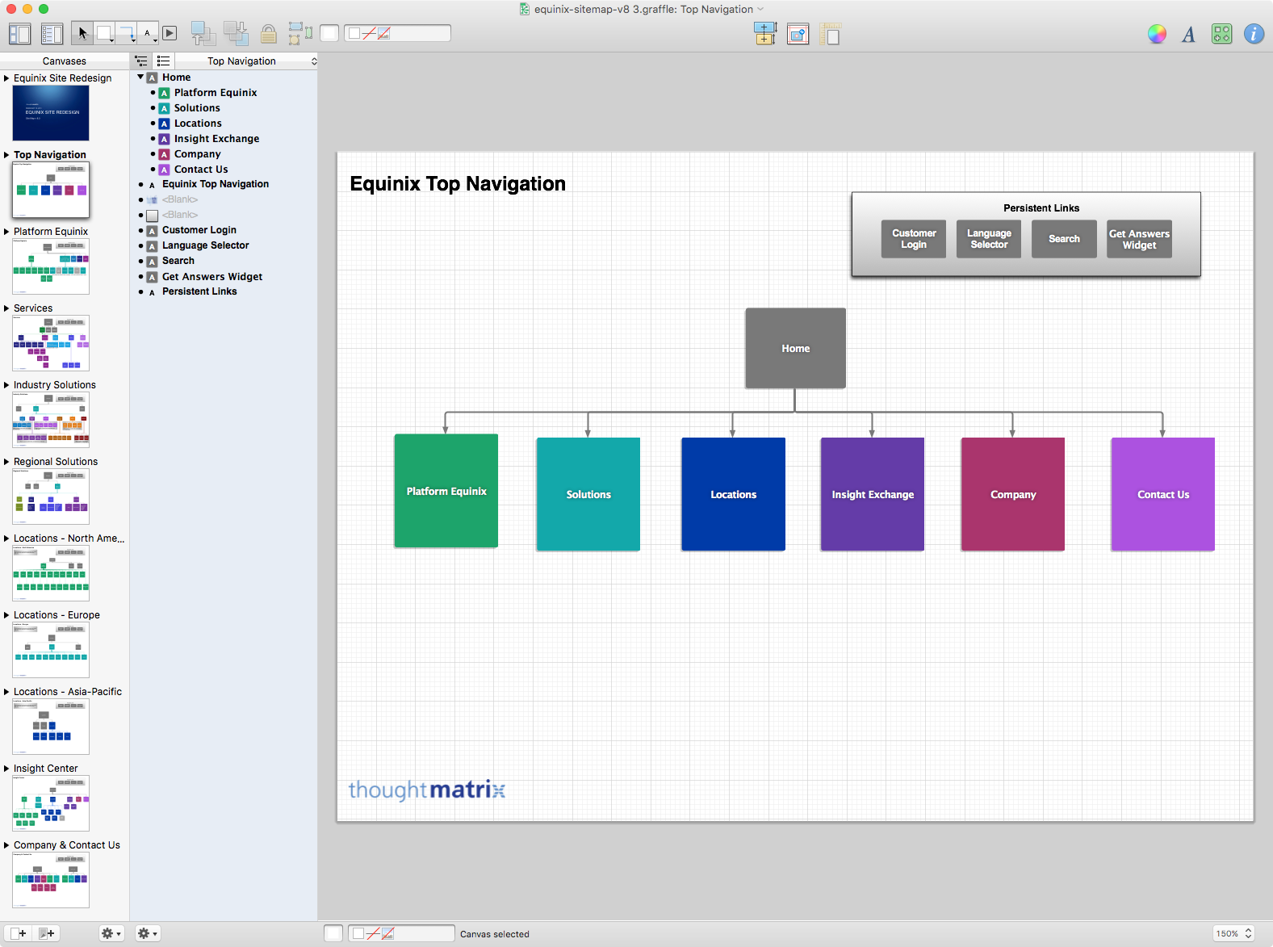Screen dimensions: 1273x947
Task: Open the Fonts panel icon
Action: (x=1189, y=34)
